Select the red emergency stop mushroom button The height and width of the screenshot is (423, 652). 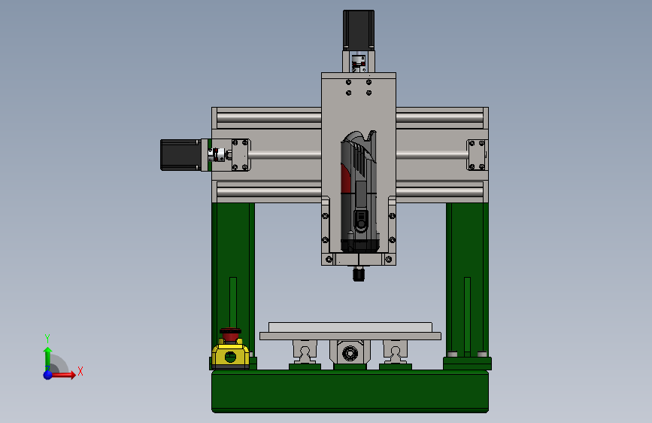pos(230,334)
